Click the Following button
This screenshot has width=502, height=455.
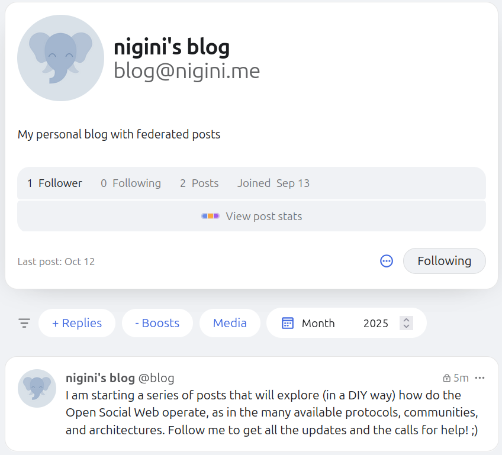(444, 261)
